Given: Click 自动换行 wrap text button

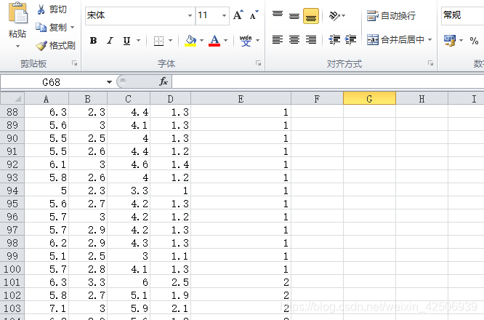Looking at the screenshot, I should (x=391, y=15).
